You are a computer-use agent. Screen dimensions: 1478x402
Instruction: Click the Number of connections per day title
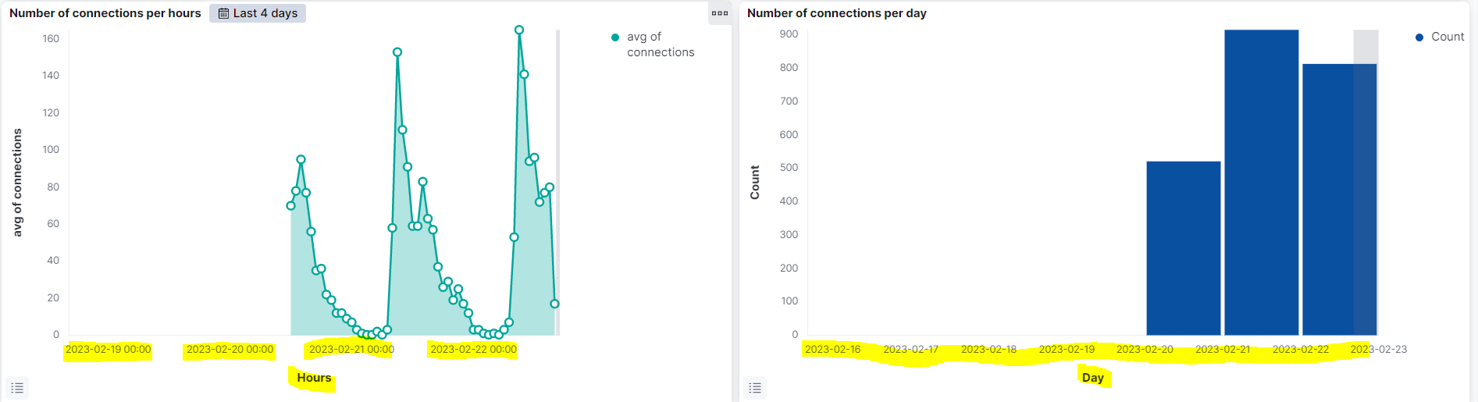pyautogui.click(x=836, y=13)
